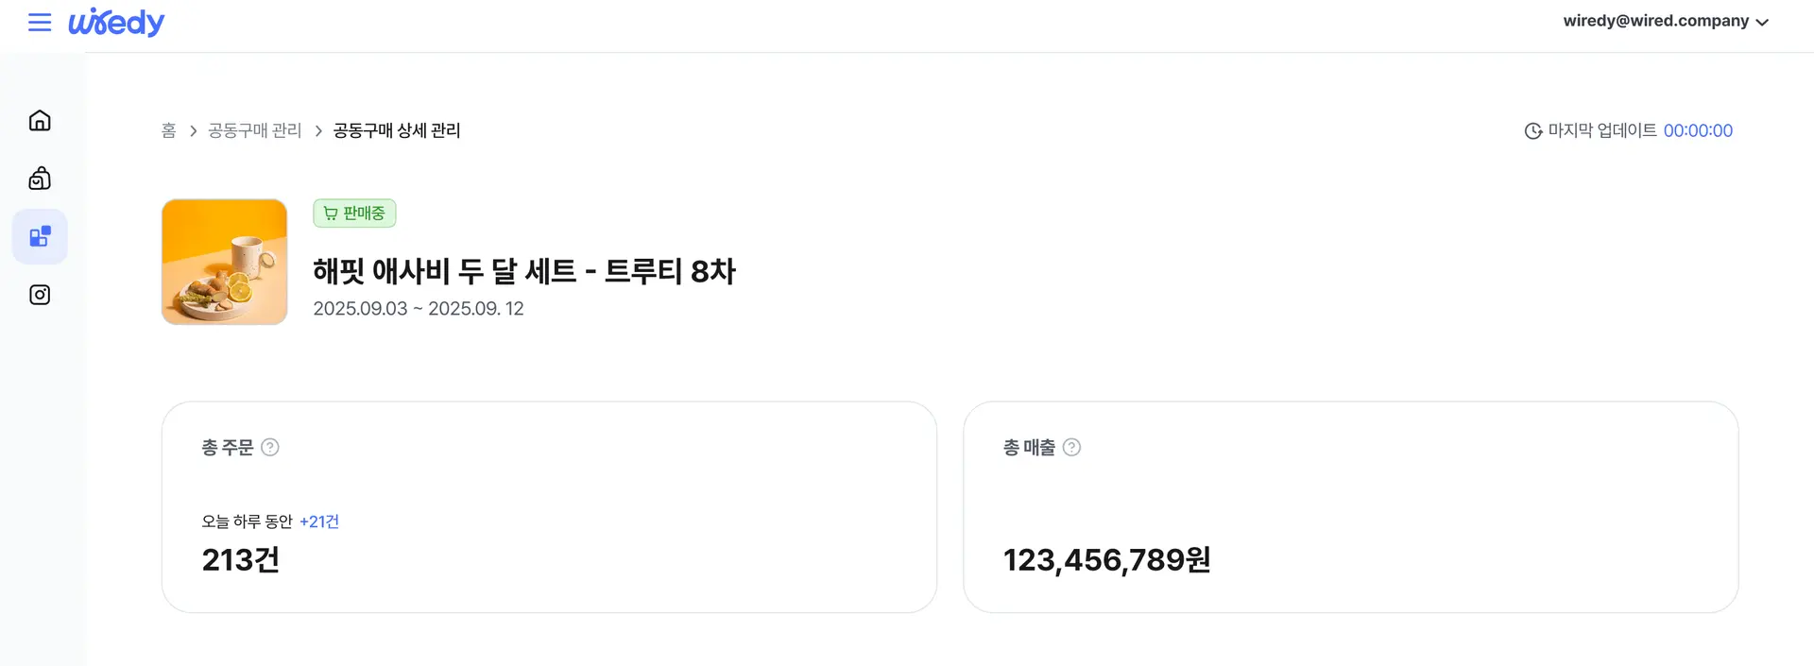Image resolution: width=1814 pixels, height=666 pixels.
Task: Click help icon next to 총 매출
Action: (1071, 448)
